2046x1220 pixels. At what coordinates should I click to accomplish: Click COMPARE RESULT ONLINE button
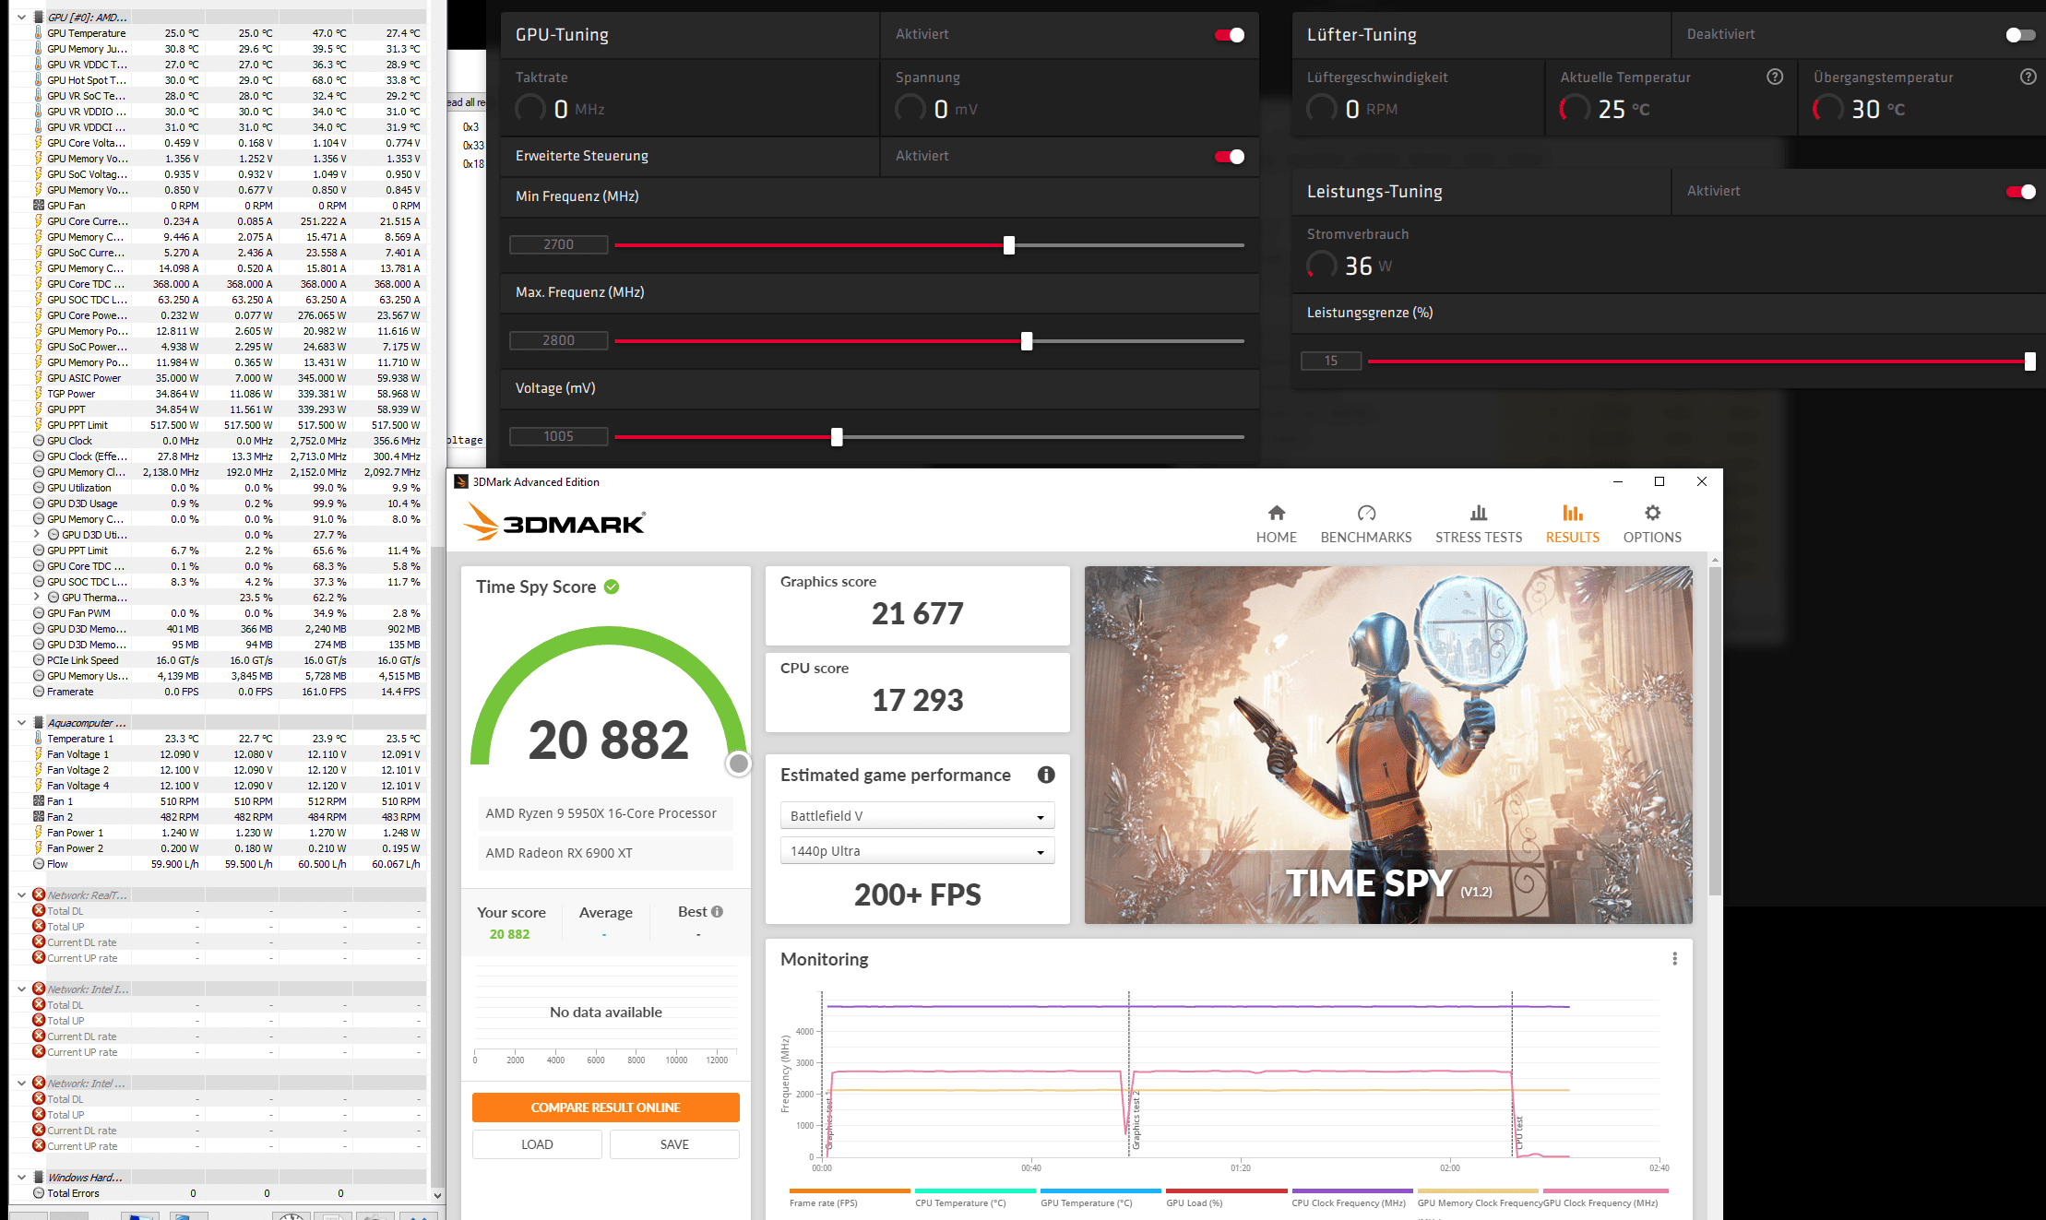point(605,1107)
